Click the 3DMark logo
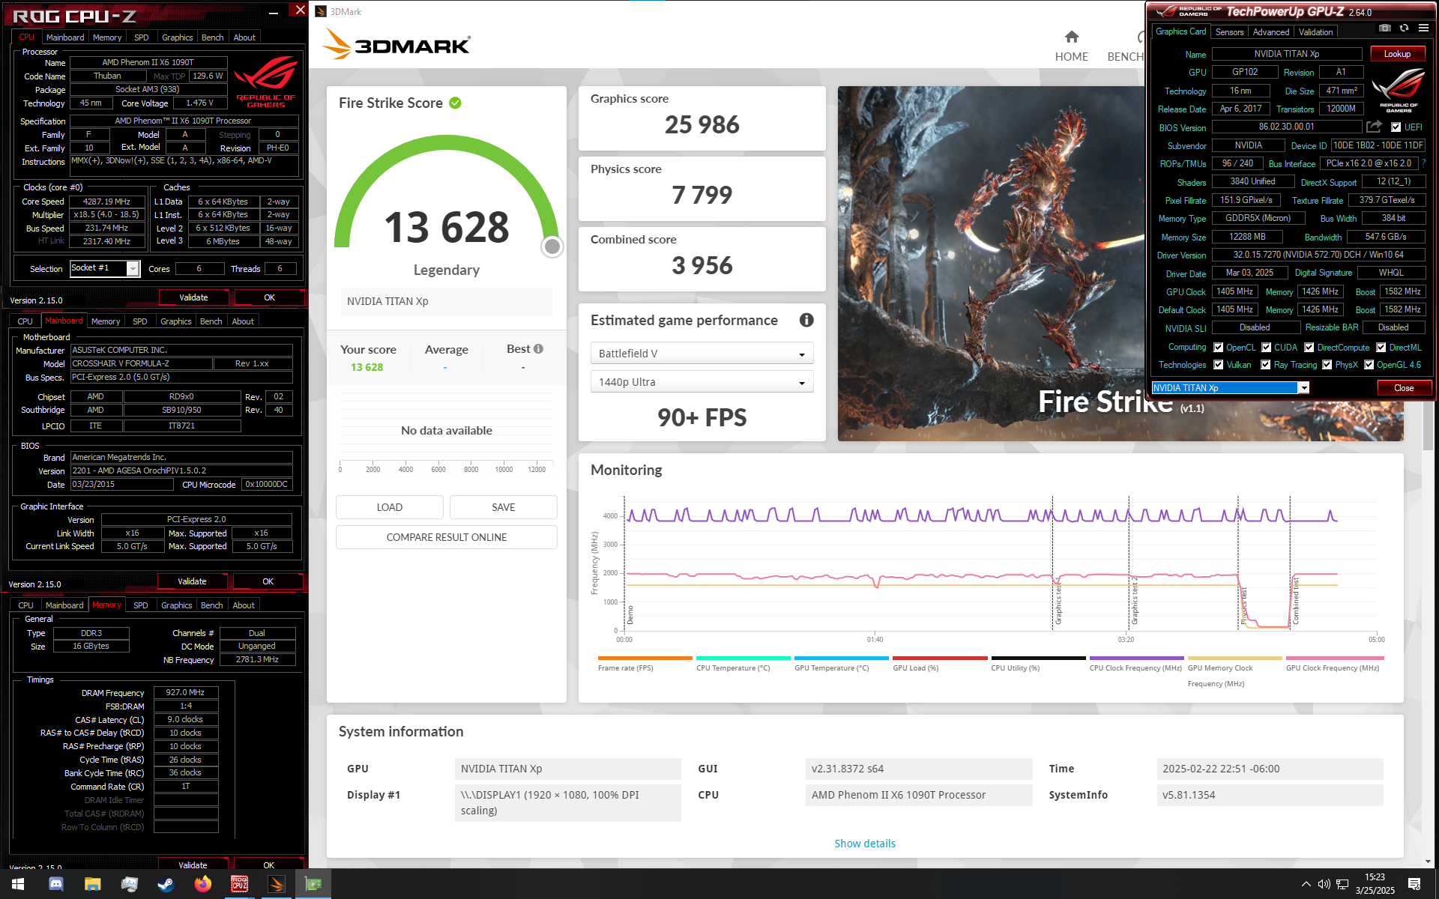Image resolution: width=1439 pixels, height=899 pixels. point(396,45)
